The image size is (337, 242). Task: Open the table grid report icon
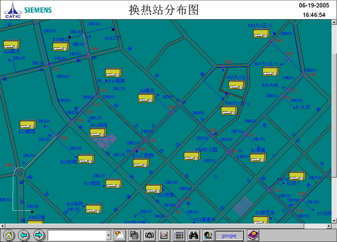(179, 236)
